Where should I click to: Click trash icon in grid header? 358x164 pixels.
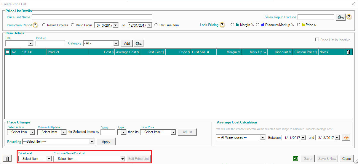(348, 52)
